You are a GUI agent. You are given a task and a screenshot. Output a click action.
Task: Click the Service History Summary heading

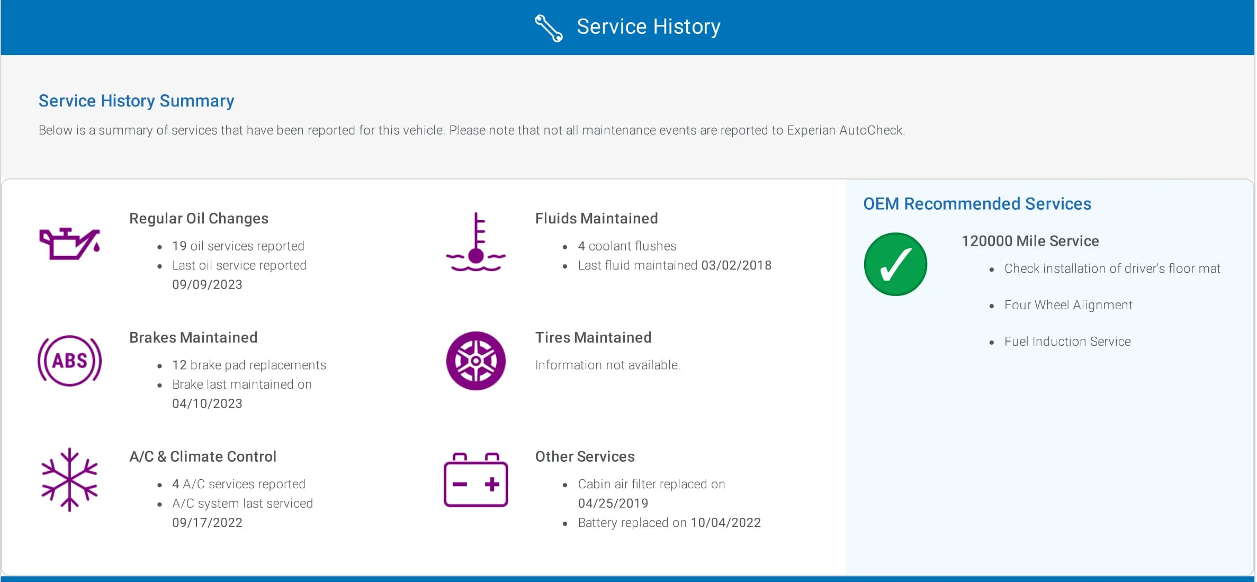(x=136, y=101)
